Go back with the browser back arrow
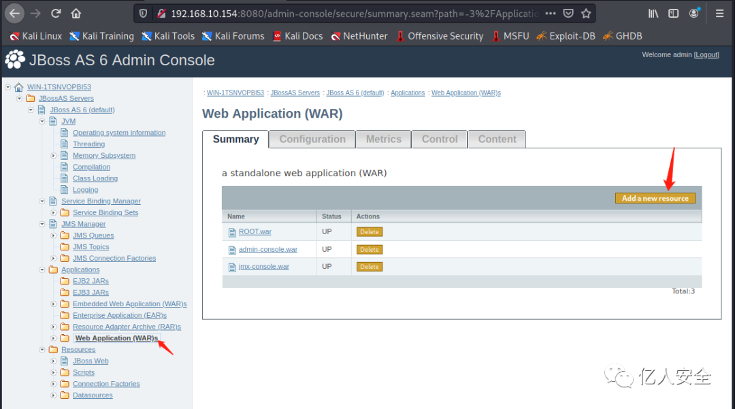 point(14,14)
